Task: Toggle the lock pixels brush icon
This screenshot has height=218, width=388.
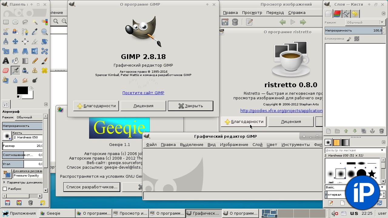Action: [x=349, y=39]
